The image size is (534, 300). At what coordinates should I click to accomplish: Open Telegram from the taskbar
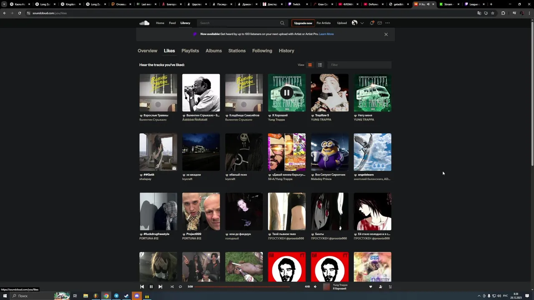coord(116,296)
